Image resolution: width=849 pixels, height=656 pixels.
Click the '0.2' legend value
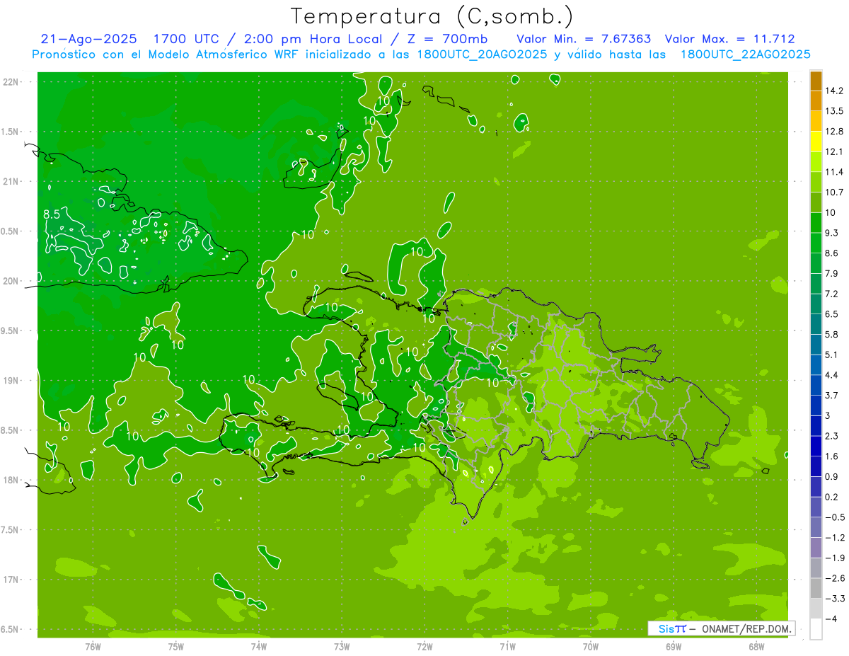coord(832,497)
